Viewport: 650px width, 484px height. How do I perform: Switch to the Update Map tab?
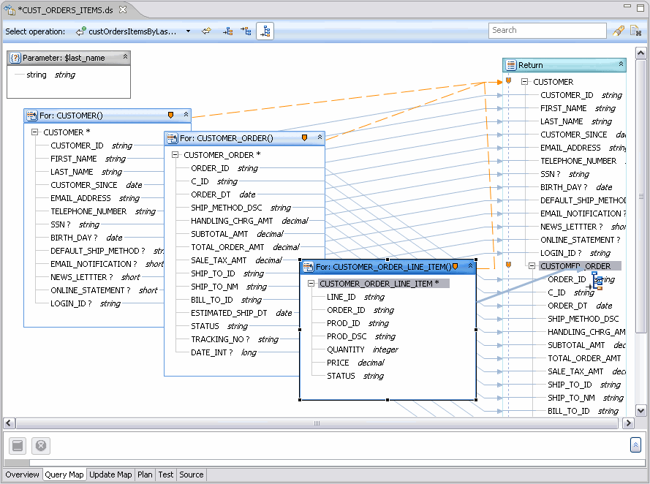pyautogui.click(x=110, y=474)
